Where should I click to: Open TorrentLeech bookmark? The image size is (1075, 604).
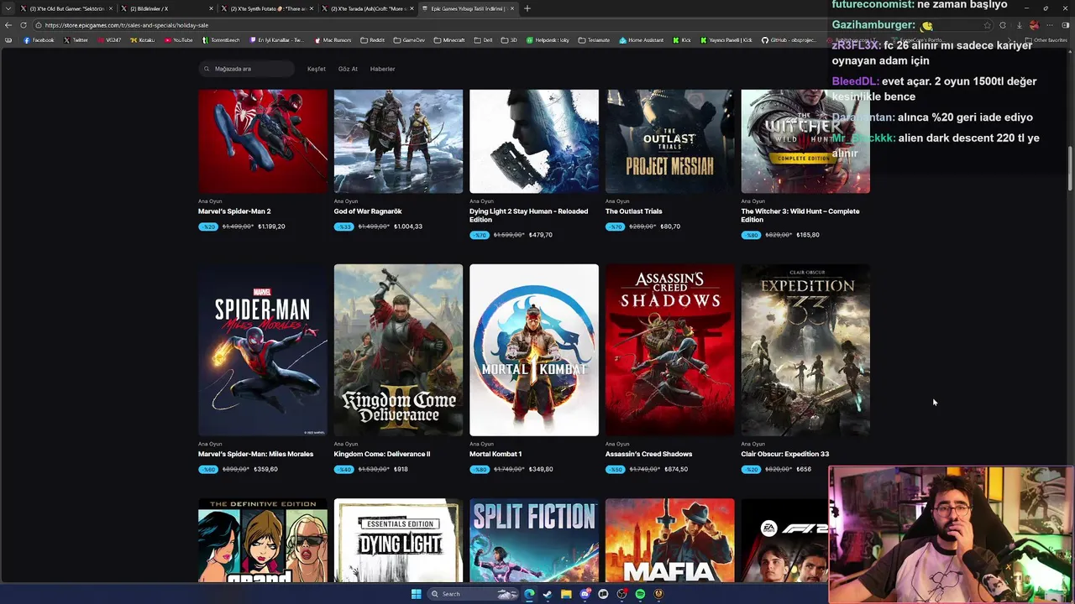(221, 40)
